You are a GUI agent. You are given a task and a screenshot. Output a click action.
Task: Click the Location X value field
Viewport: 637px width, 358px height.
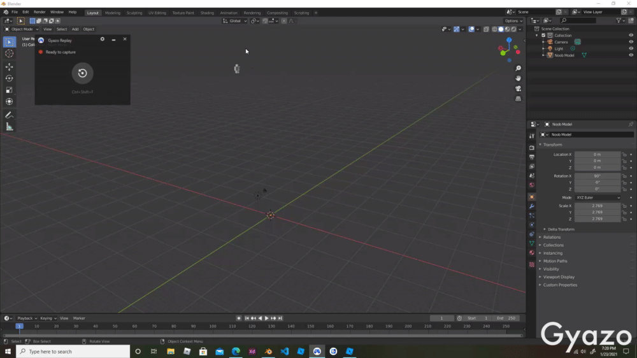point(597,154)
